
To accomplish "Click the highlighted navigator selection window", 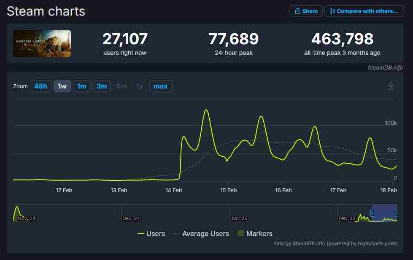I will point(384,213).
